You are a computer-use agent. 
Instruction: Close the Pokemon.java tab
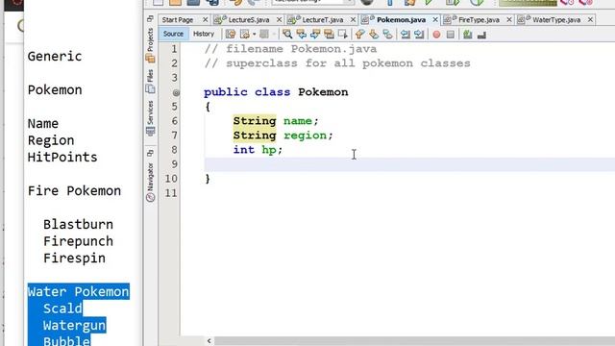(435, 19)
